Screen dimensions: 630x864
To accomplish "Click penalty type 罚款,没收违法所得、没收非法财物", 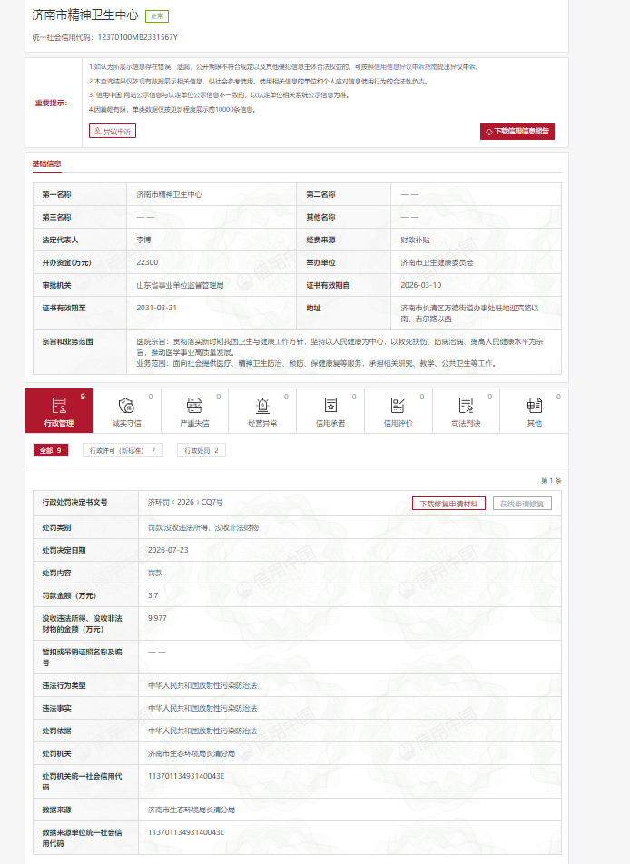I will [202, 527].
